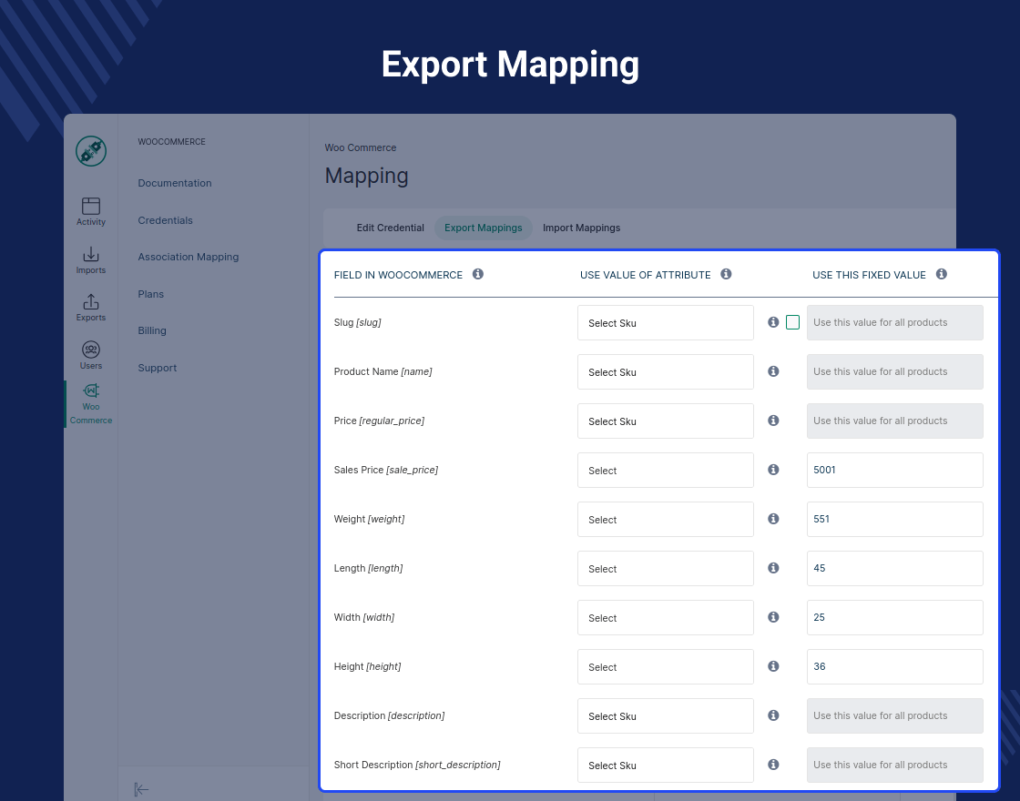Switch to the Edit Credential tab

point(391,228)
